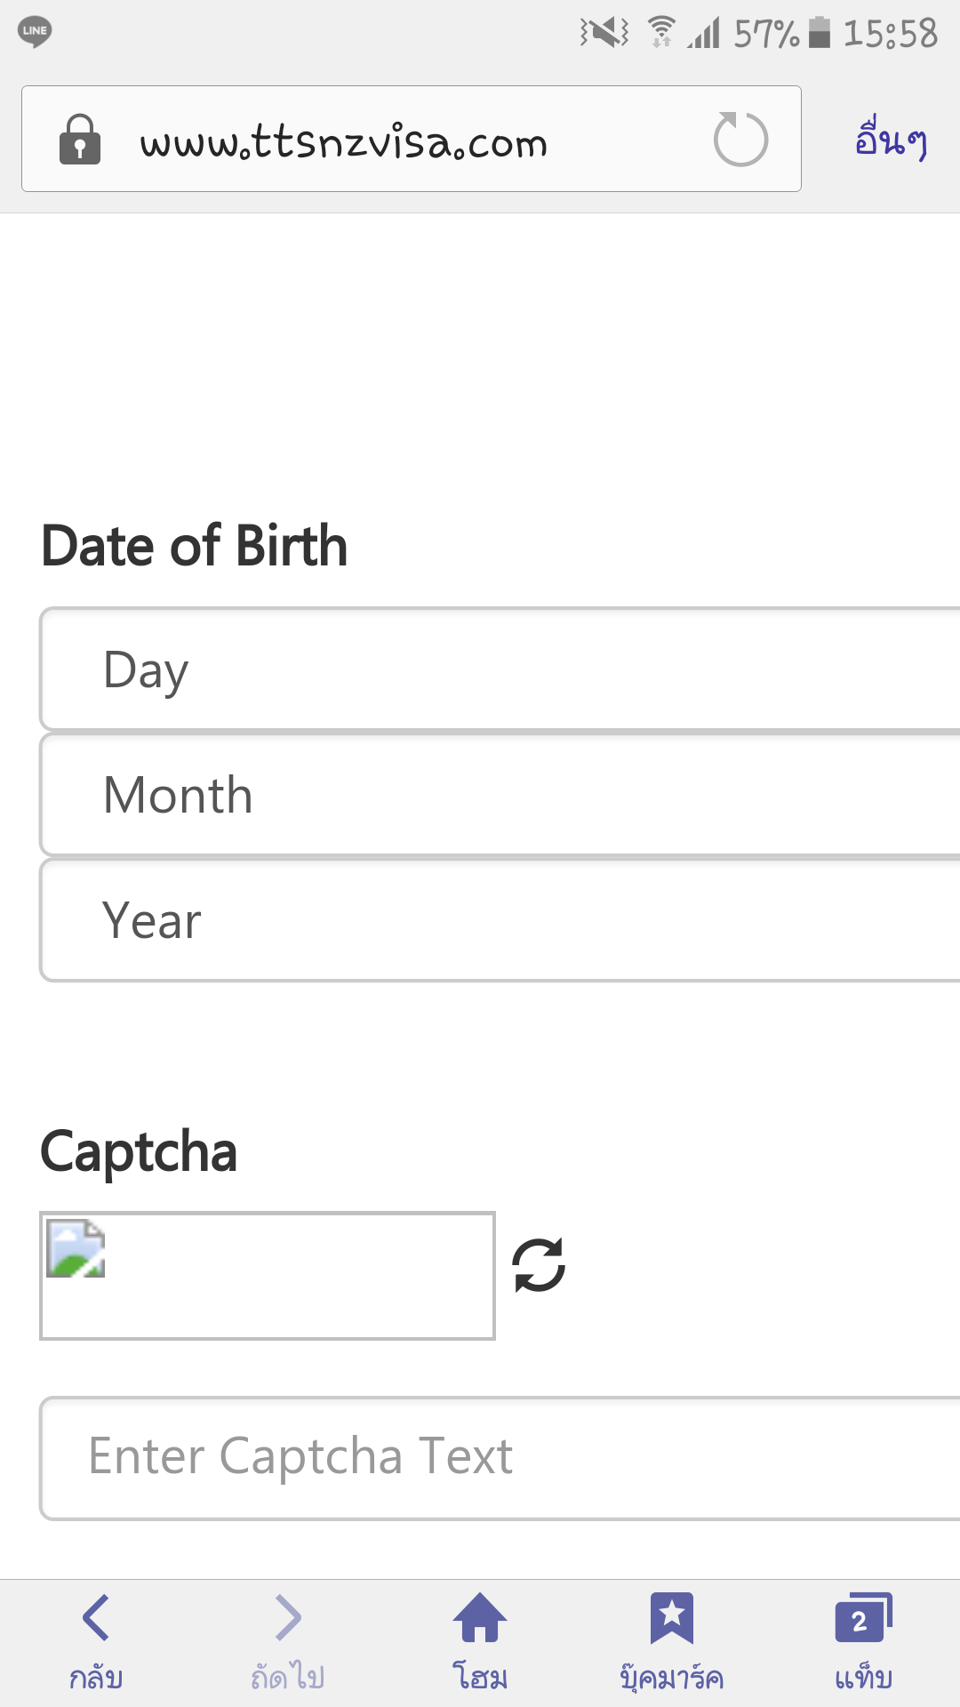Screen dimensions: 960x1707
Task: Tap the battery status icon
Action: coord(820,33)
